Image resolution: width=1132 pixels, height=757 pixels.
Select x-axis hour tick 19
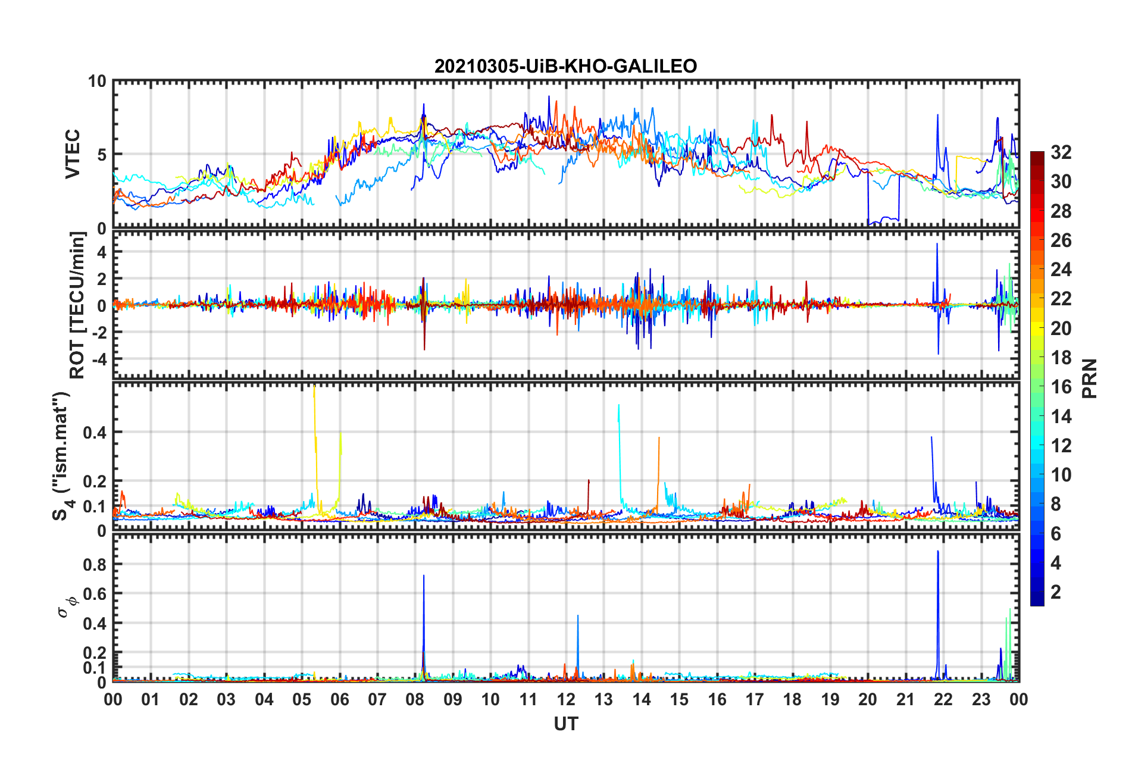pos(830,699)
